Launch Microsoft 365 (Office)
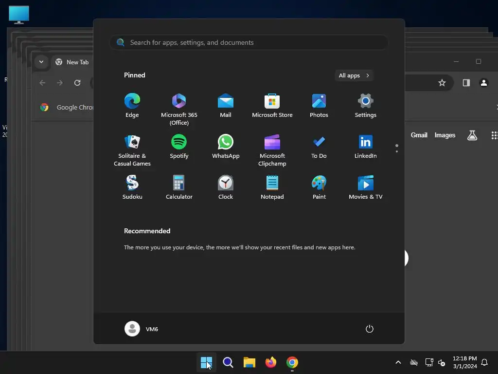The width and height of the screenshot is (498, 374). tap(179, 110)
